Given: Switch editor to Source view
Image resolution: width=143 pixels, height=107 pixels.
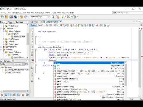Looking at the screenshot, I should [33, 25].
